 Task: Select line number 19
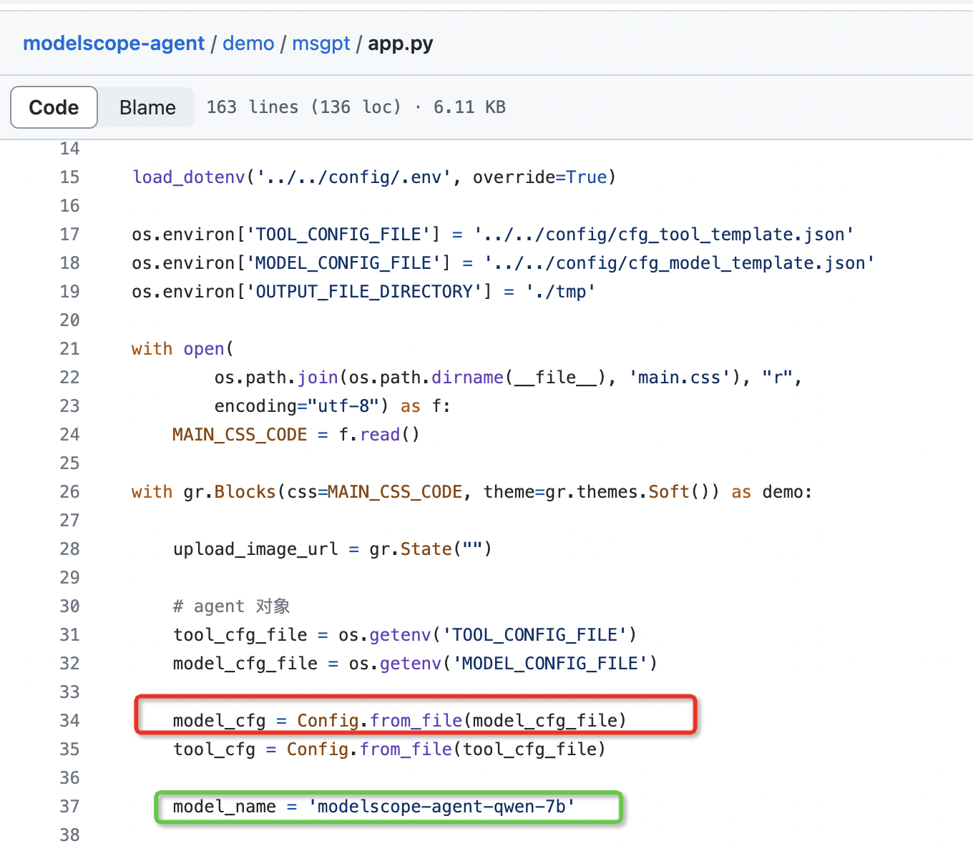[69, 292]
